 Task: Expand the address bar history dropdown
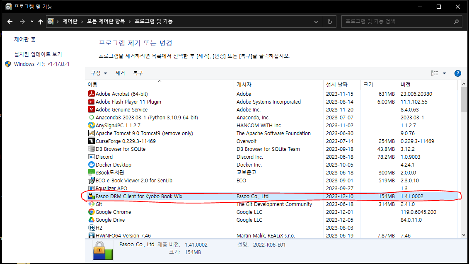pos(316,22)
